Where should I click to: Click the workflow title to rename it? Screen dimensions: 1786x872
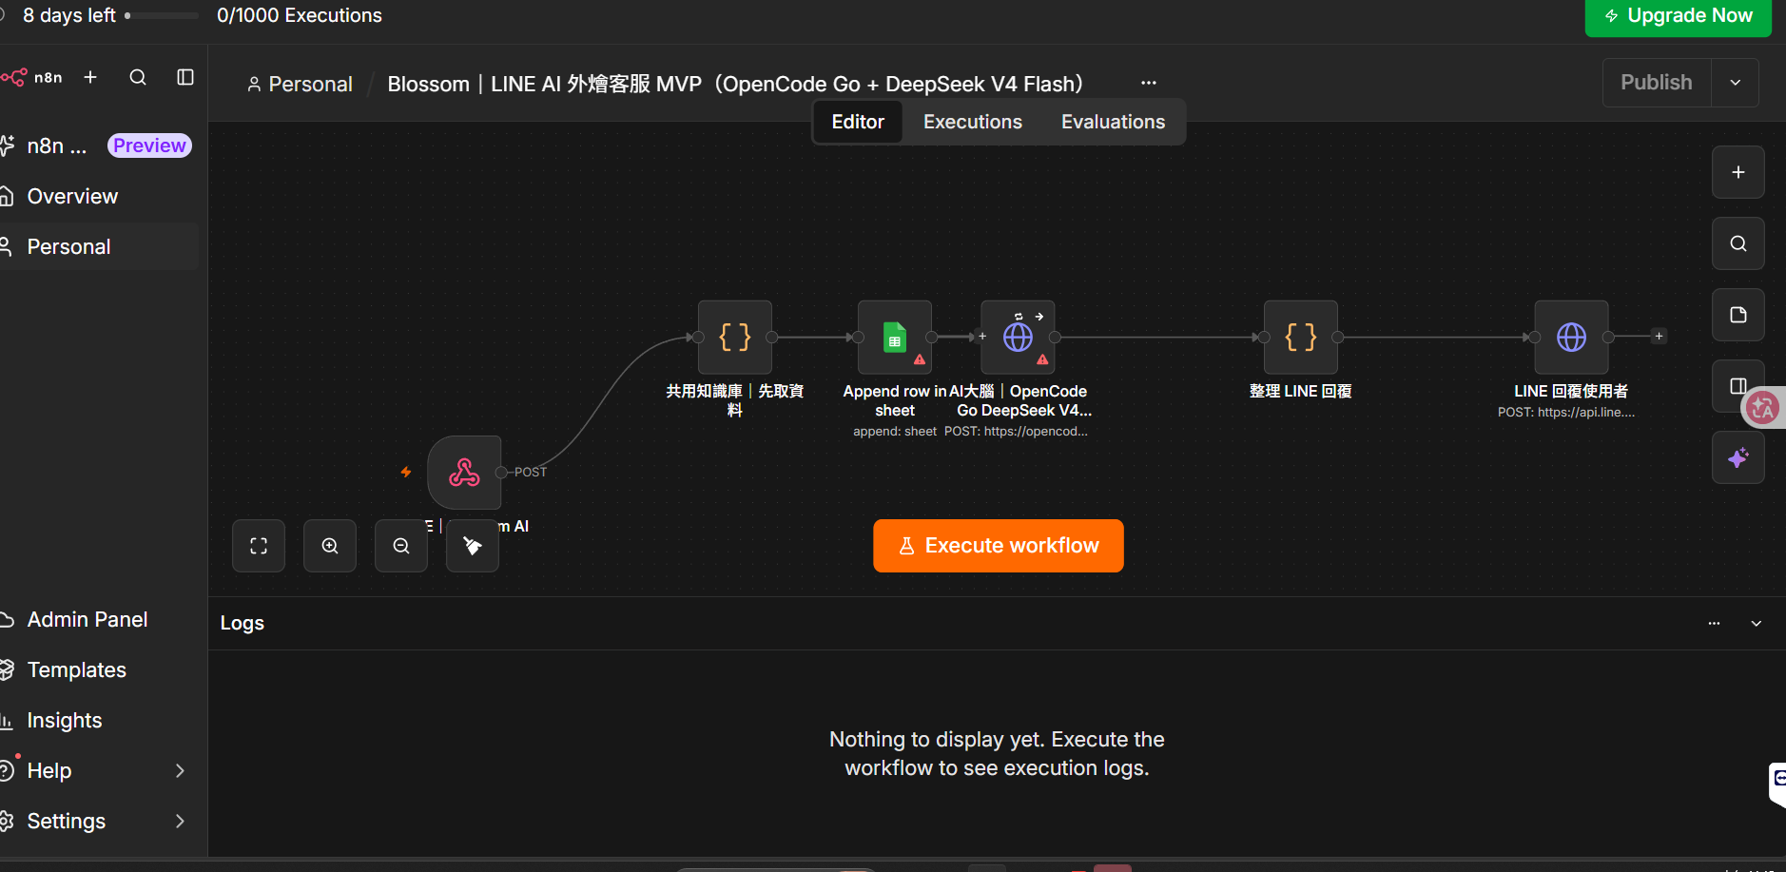735,84
